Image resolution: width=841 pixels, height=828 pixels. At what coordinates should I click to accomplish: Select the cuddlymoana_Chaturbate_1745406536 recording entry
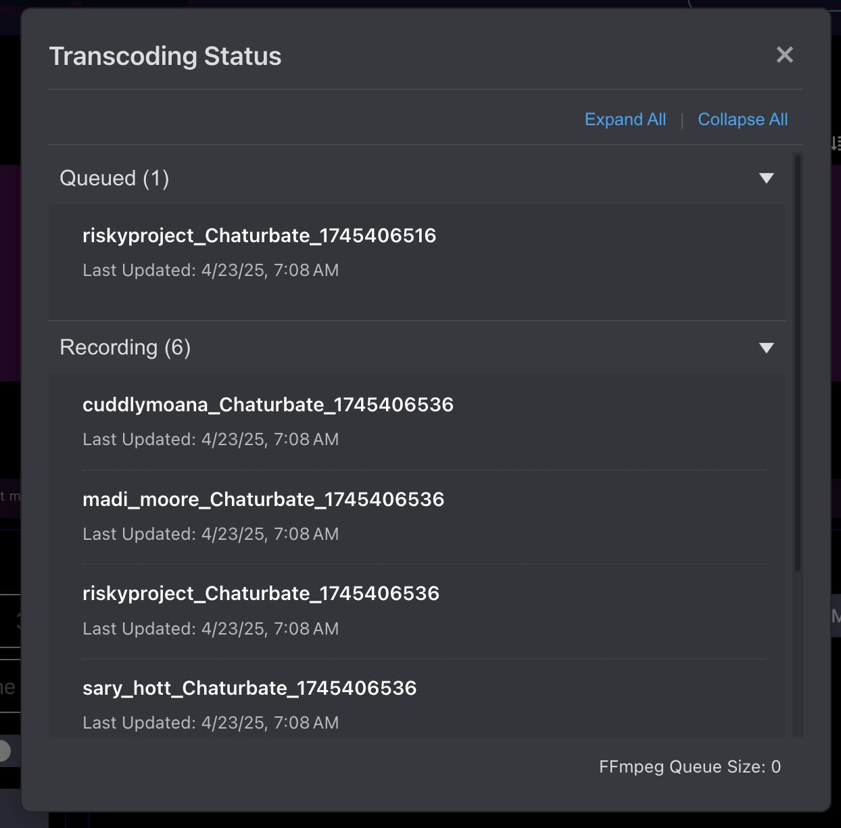click(x=268, y=405)
